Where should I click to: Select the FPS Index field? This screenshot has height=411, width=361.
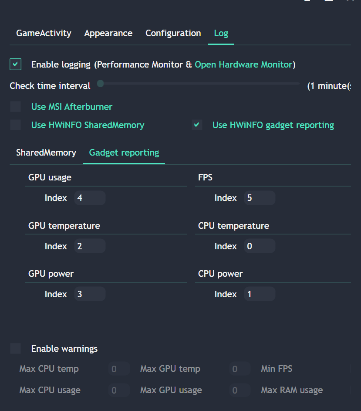pyautogui.click(x=259, y=197)
